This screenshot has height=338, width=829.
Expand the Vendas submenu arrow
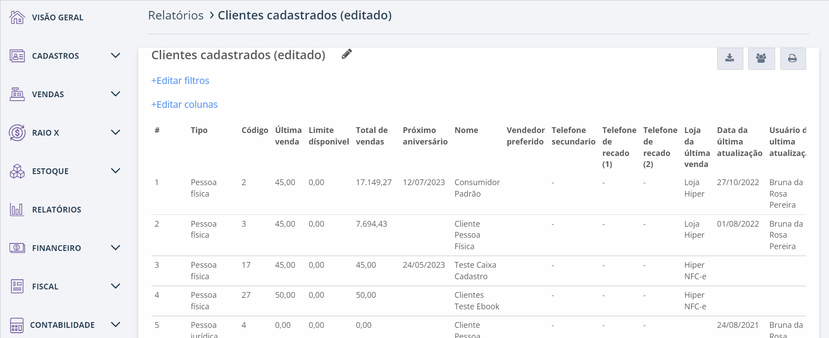tap(116, 94)
